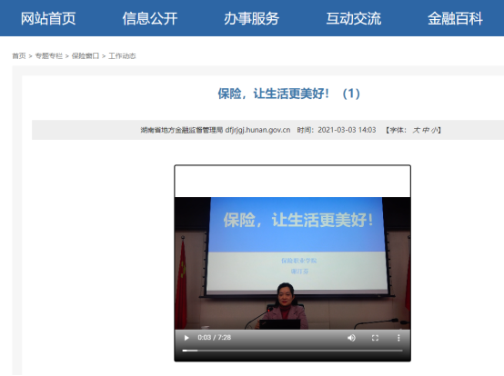504x376 pixels.
Task: Open video more options three-dot menu
Action: tap(398, 338)
